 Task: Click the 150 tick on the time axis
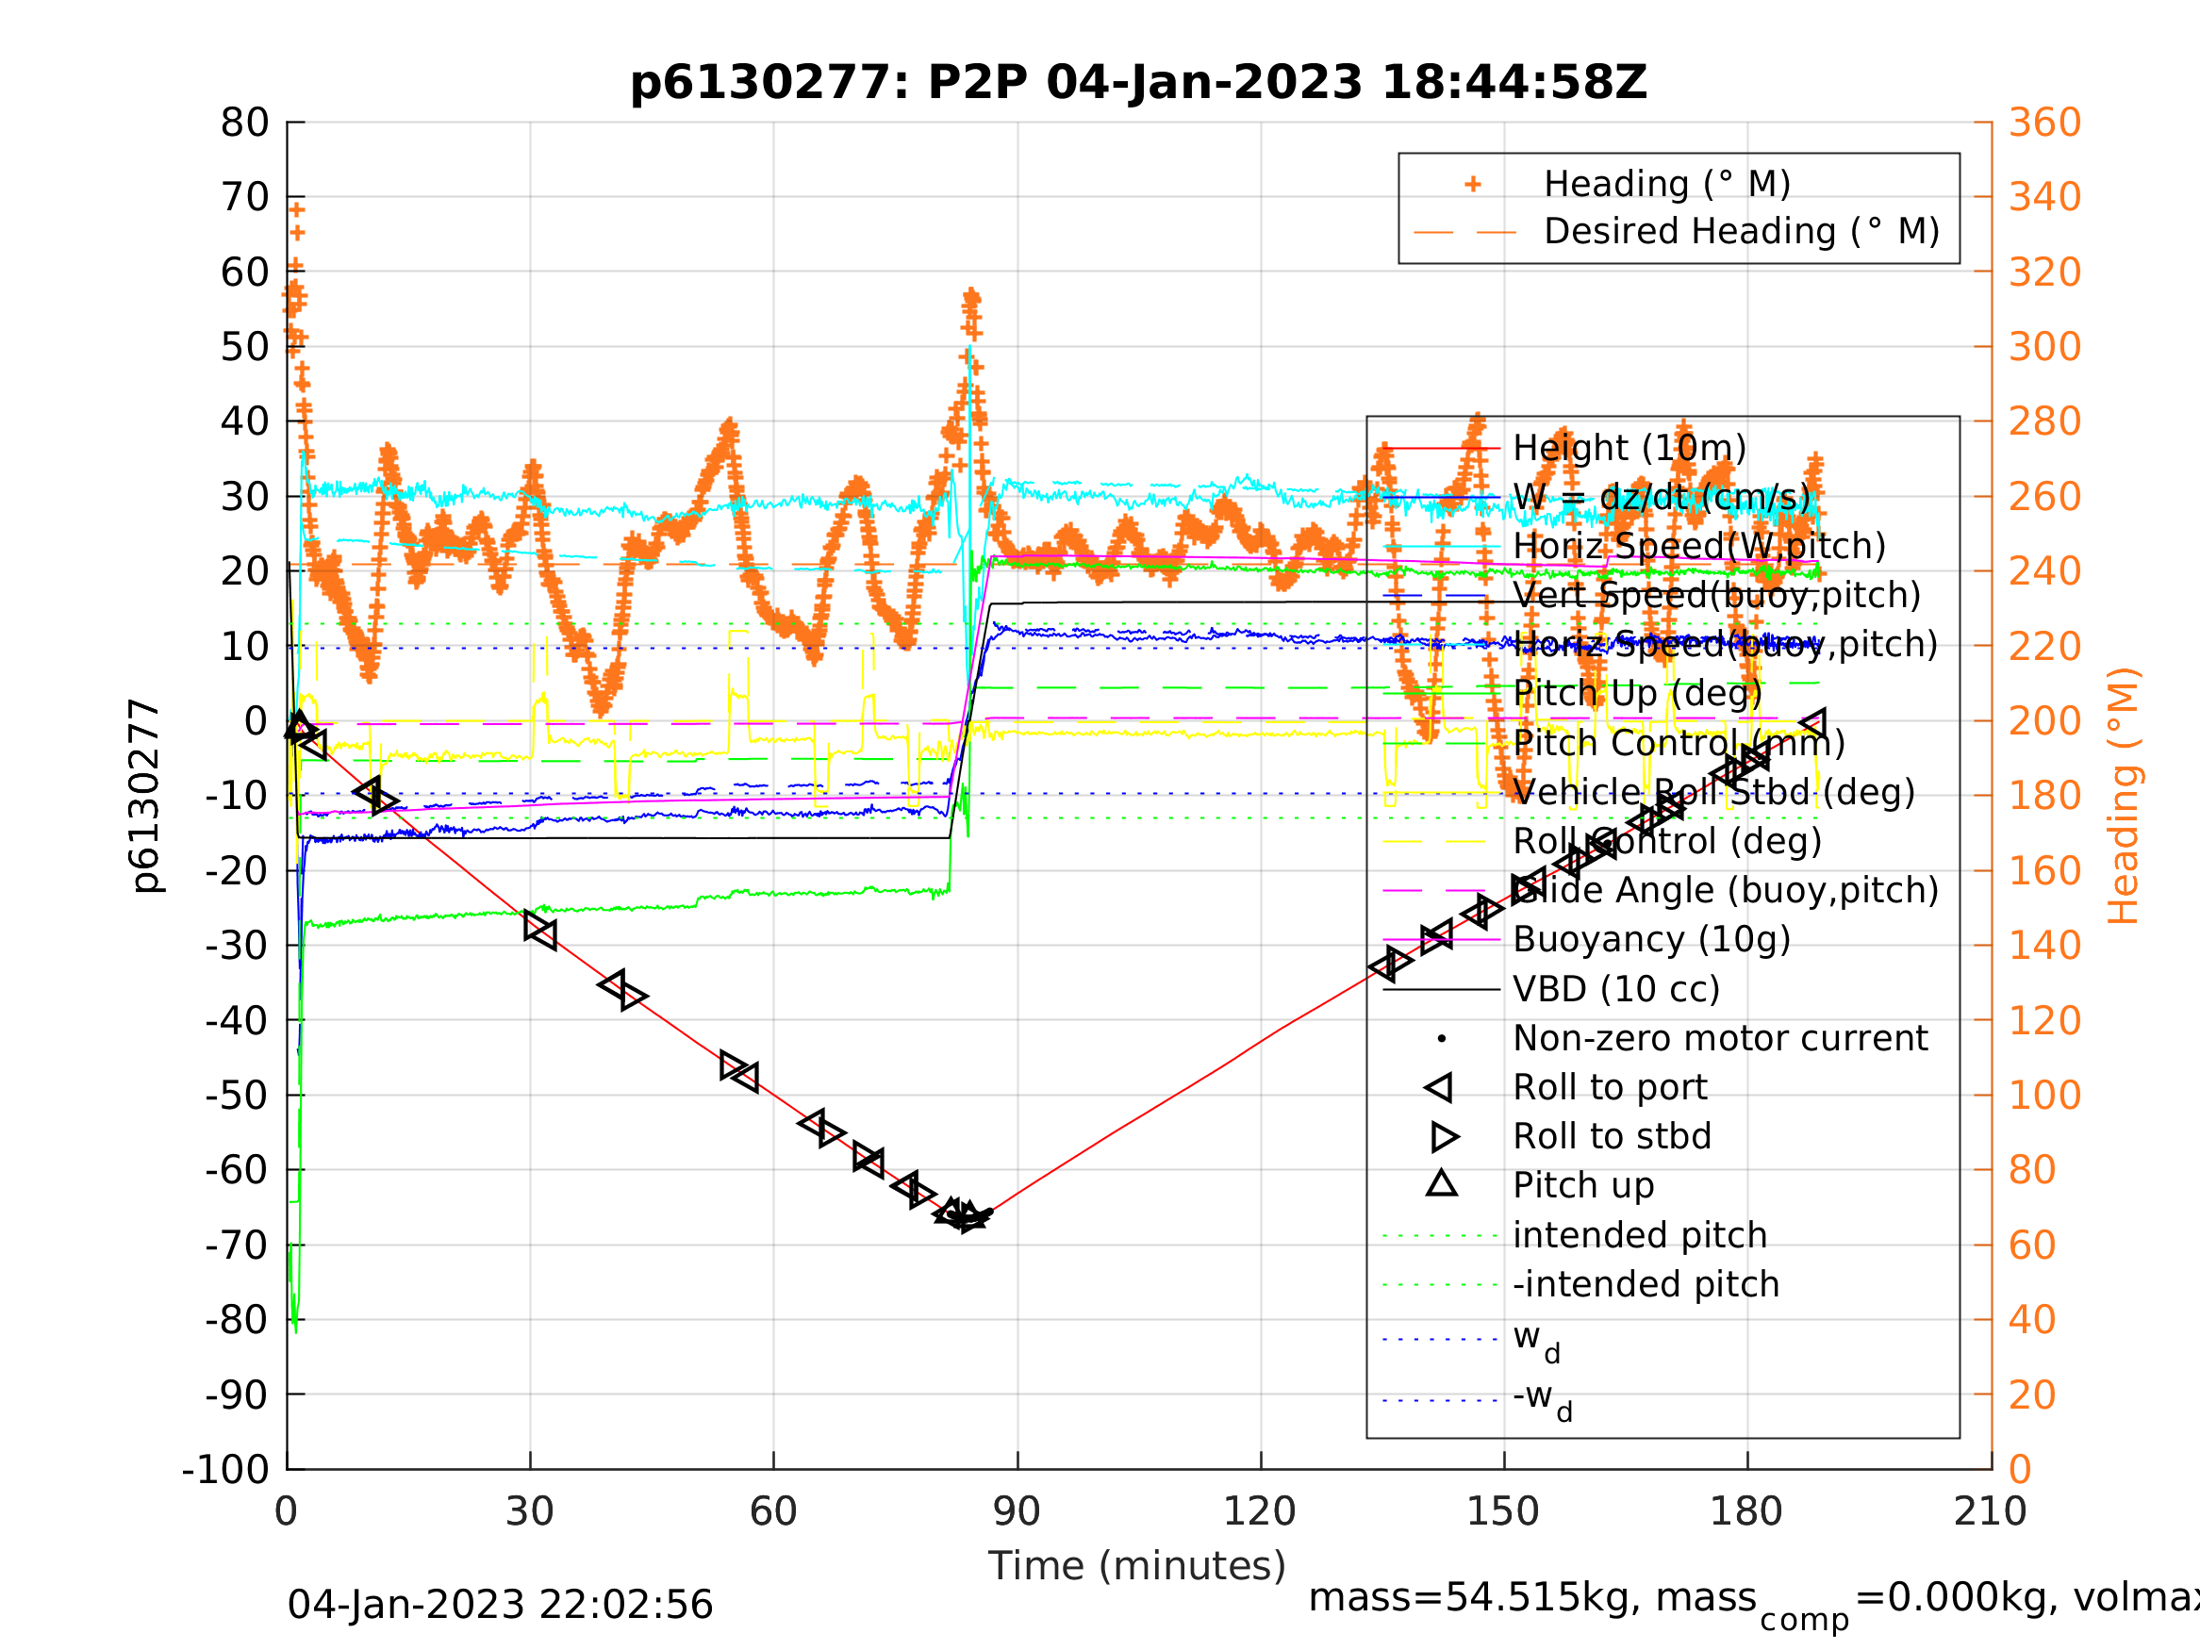pos(1503,1511)
